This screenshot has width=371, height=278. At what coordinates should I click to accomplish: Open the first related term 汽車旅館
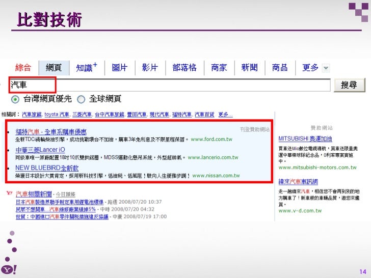(x=32, y=115)
